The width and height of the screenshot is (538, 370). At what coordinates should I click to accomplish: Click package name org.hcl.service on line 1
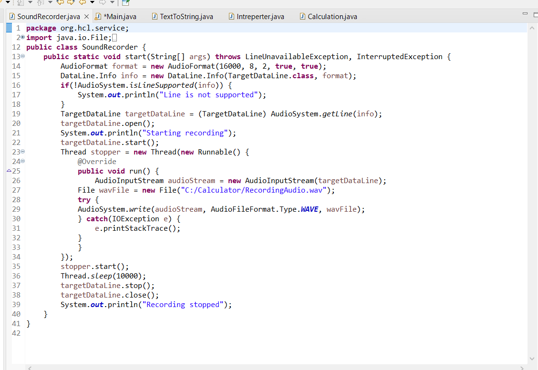(93, 28)
